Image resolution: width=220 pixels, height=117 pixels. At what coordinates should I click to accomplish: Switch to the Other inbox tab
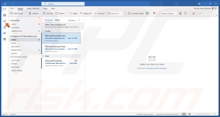point(57,20)
